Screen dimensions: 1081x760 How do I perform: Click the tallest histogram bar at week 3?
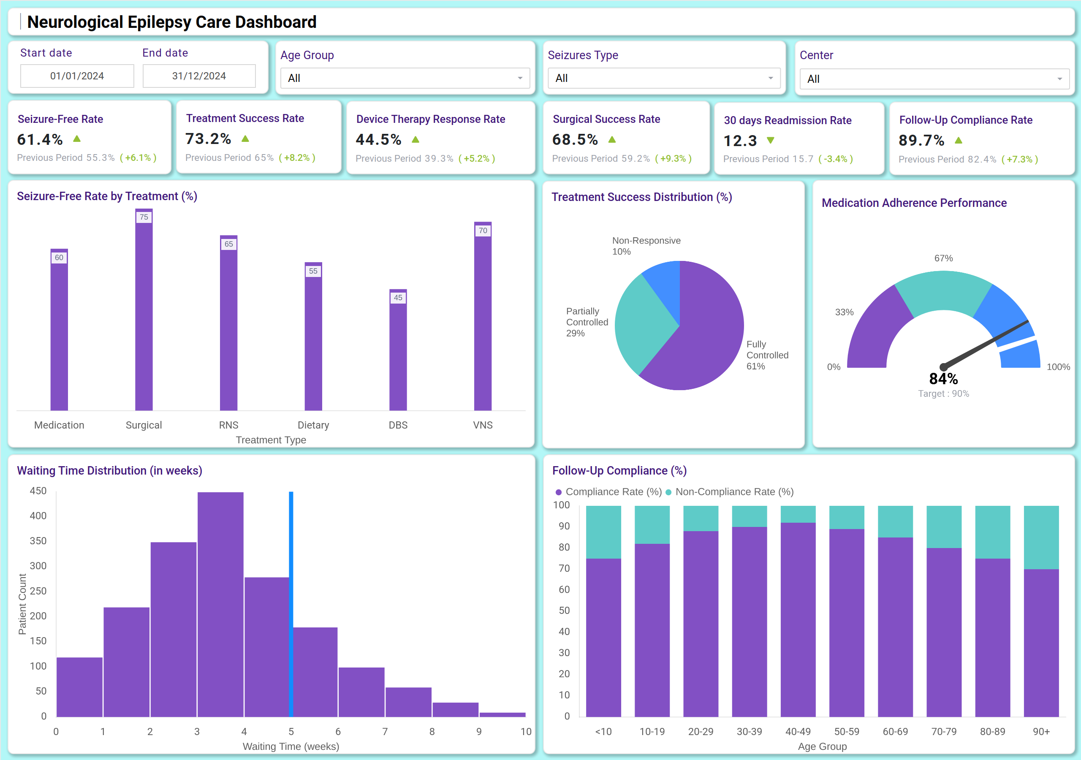221,605
